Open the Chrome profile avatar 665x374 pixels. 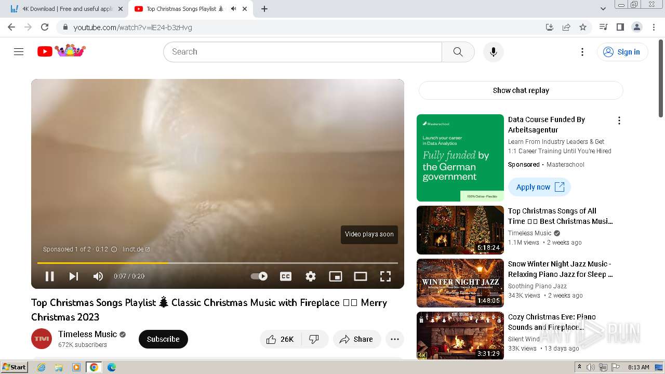coord(636,27)
